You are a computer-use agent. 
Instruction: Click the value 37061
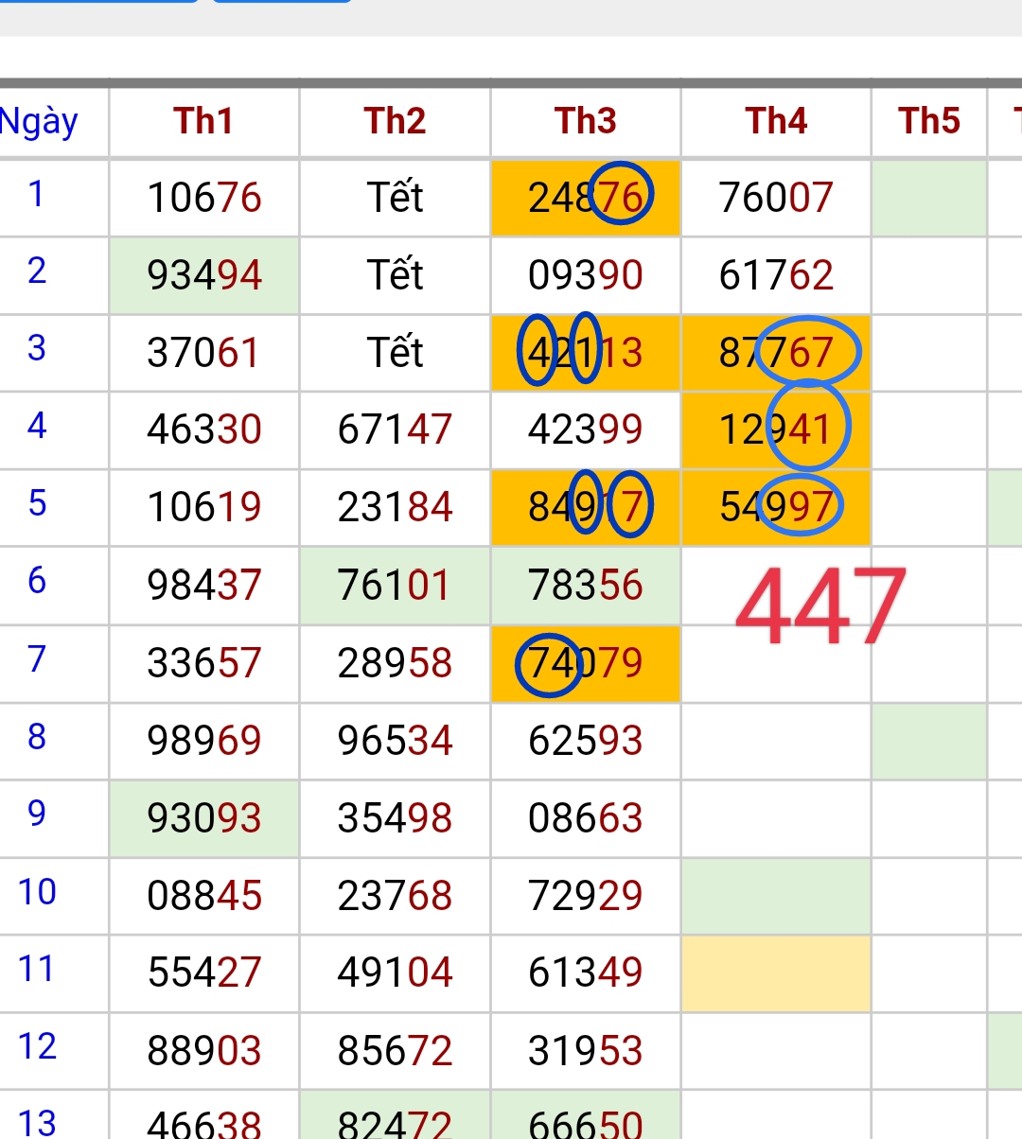coord(204,354)
